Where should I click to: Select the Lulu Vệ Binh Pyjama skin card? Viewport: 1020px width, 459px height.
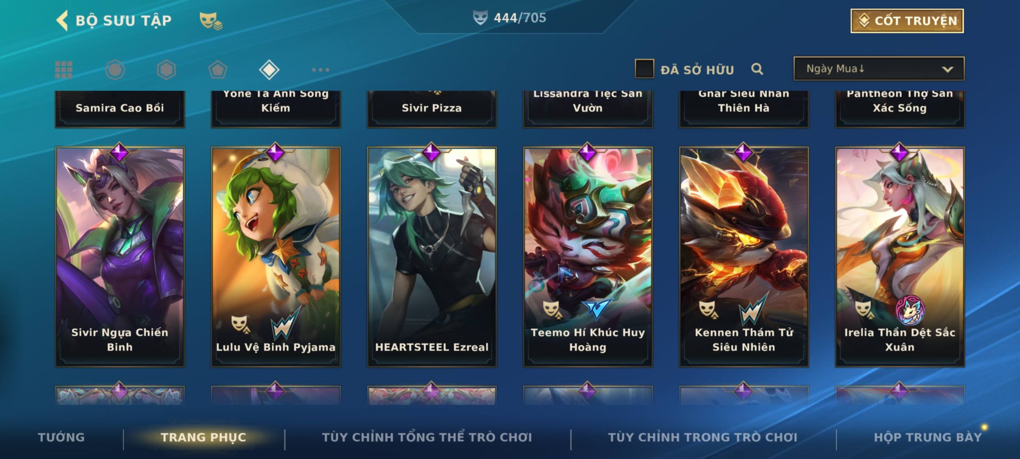click(276, 257)
